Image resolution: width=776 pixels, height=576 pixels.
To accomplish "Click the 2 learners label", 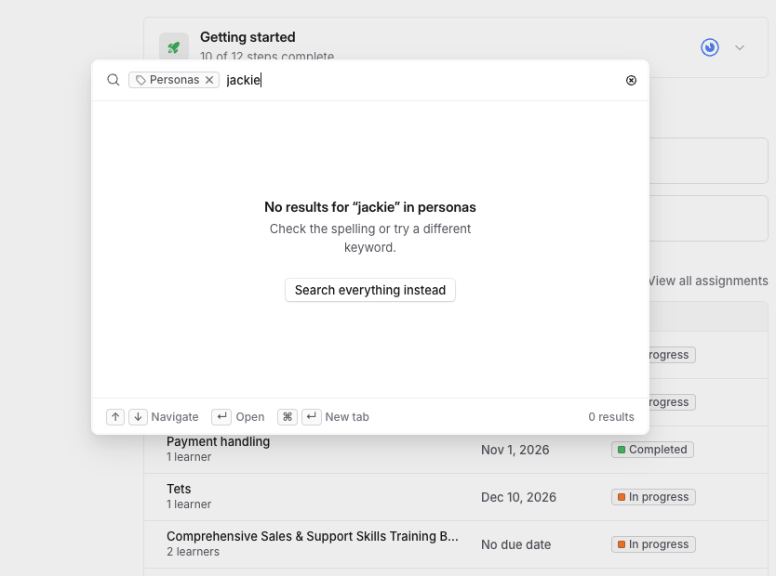I will click(x=193, y=552).
